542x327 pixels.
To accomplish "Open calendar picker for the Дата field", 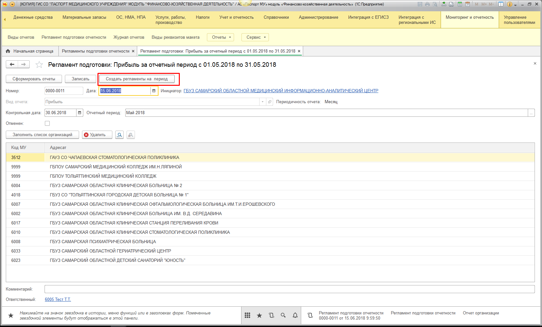I will 154,91.
